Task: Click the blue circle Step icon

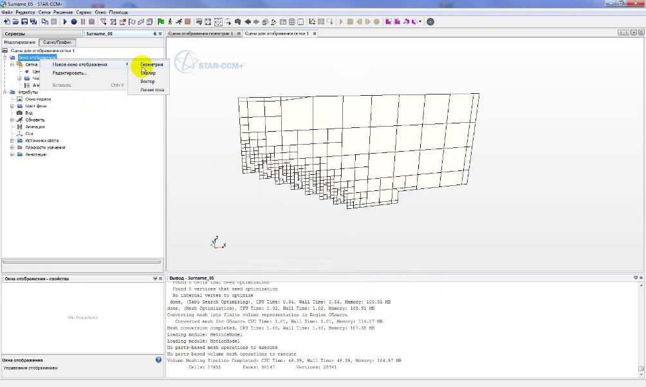Action: tap(74, 22)
